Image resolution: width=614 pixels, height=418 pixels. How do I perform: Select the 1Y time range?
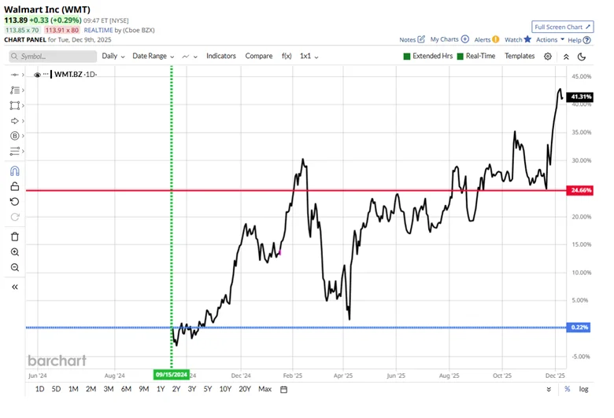pos(161,389)
